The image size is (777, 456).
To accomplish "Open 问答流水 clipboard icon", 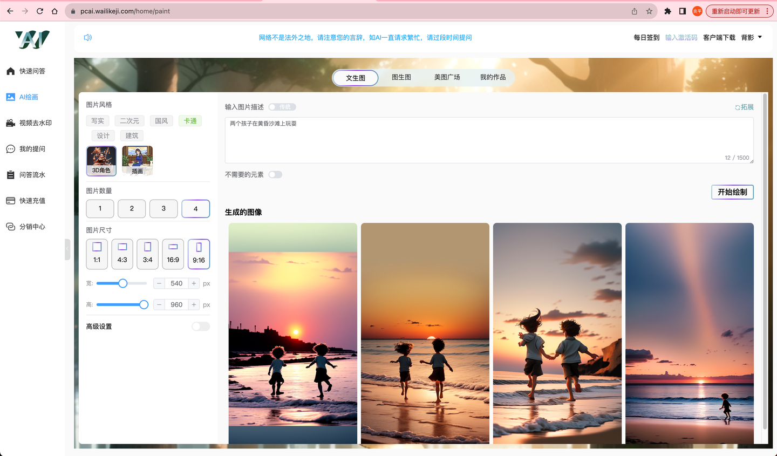I will click(11, 175).
